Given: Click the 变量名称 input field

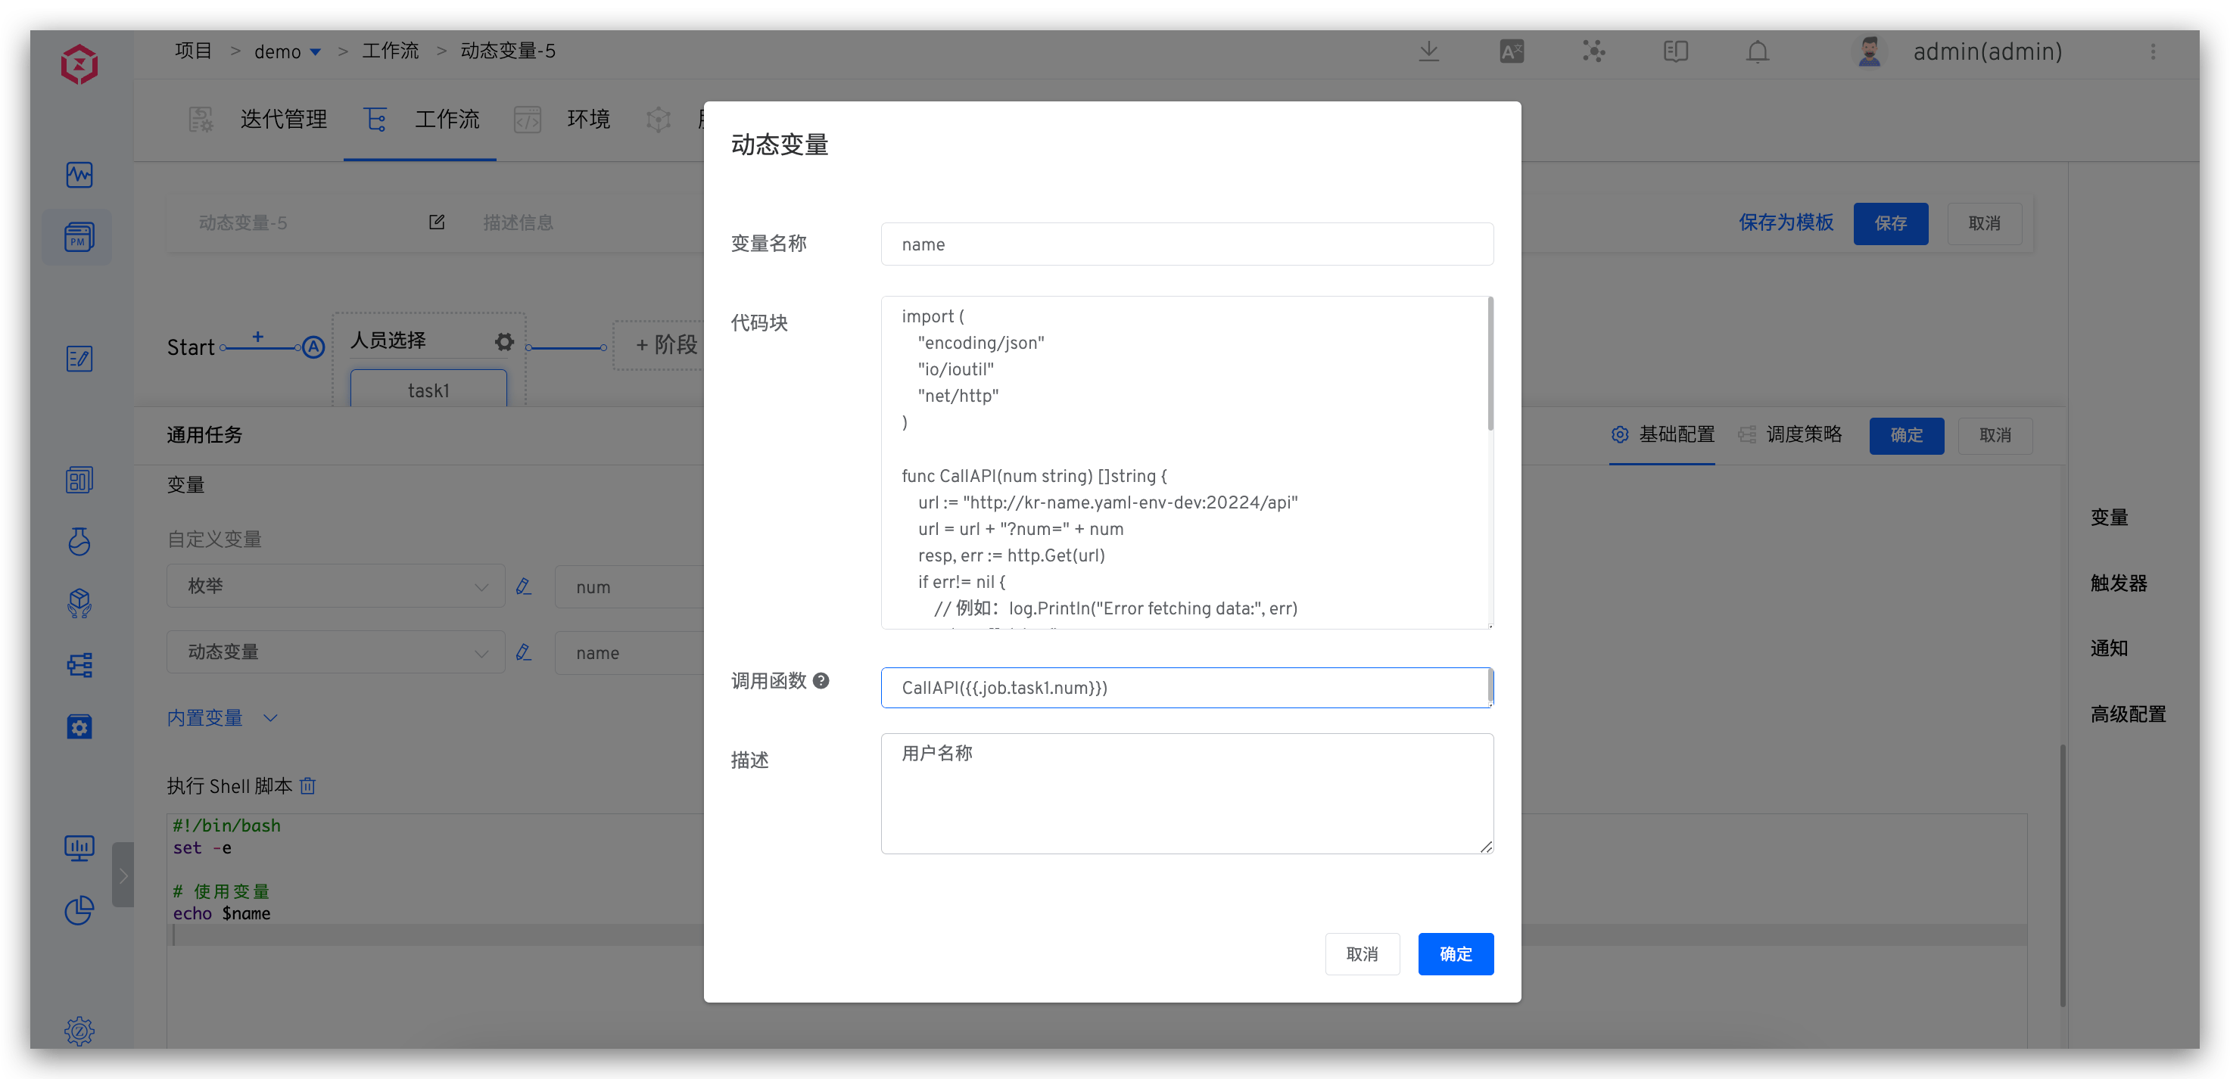Looking at the screenshot, I should 1186,244.
